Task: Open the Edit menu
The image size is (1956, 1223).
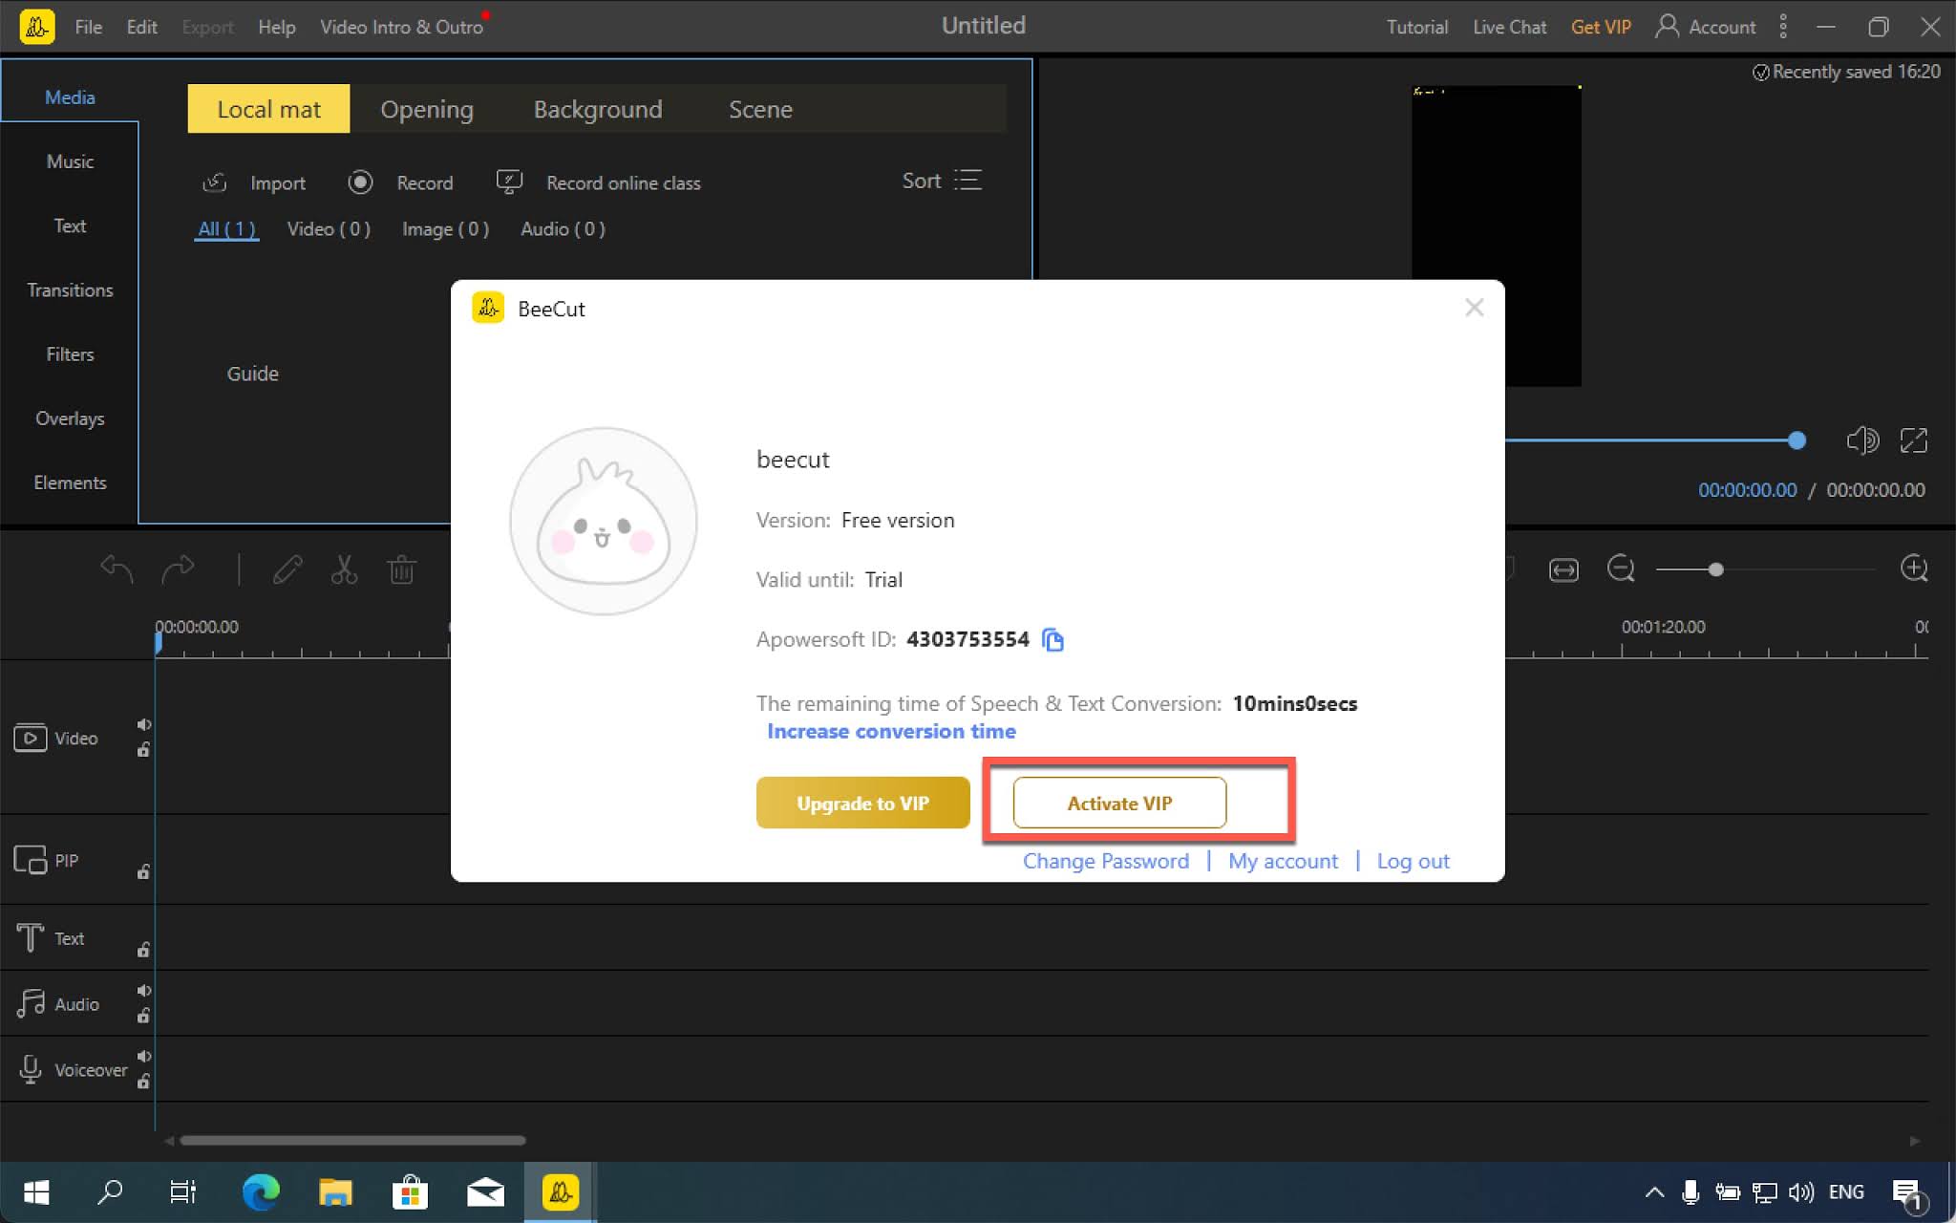Action: [x=141, y=27]
